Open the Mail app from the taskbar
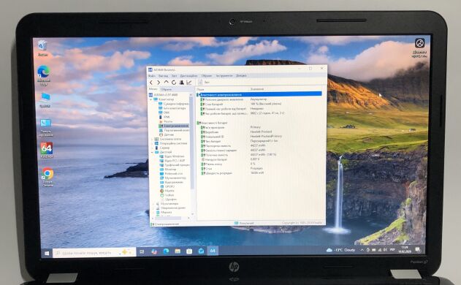Image resolution: width=461 pixels, height=285 pixels. 201,251
